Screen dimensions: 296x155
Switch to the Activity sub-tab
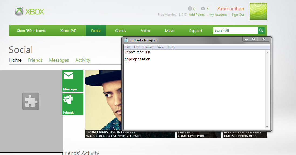83,60
